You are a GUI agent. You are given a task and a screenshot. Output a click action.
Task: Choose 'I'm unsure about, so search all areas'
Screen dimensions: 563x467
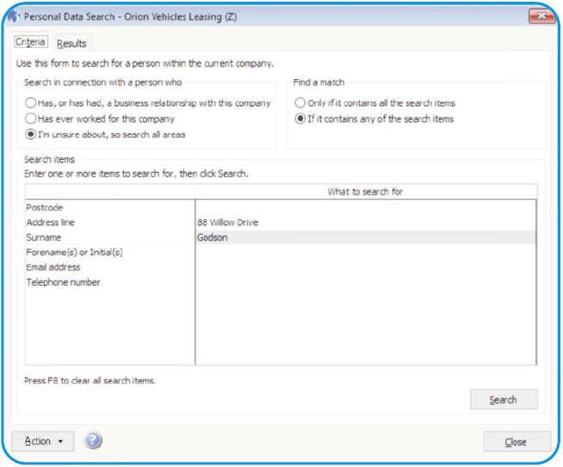click(x=32, y=134)
